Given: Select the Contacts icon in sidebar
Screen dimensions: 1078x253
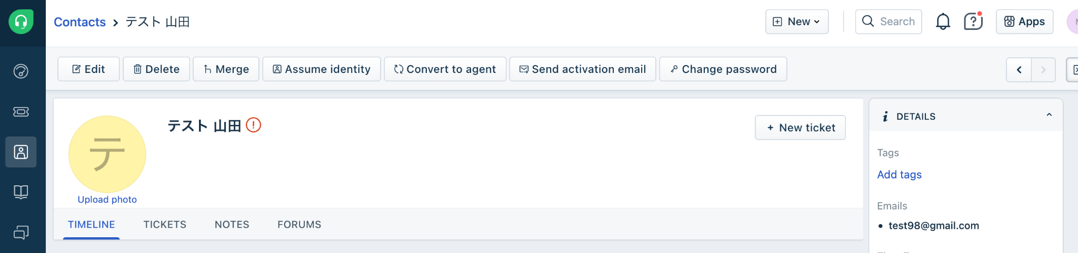Looking at the screenshot, I should pyautogui.click(x=21, y=152).
